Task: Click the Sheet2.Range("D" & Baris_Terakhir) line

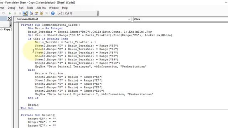Action: click(77, 46)
